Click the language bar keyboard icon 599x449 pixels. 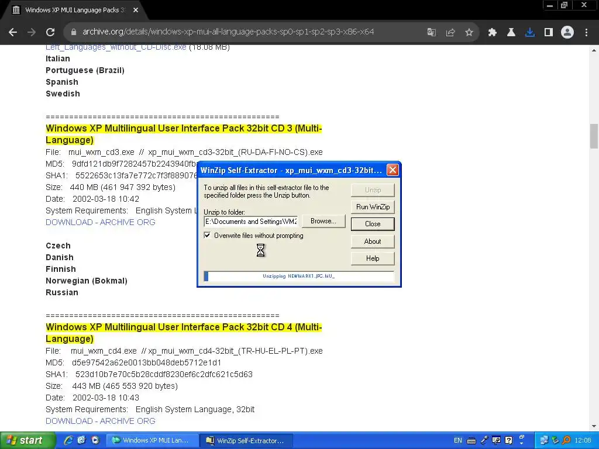(x=471, y=440)
